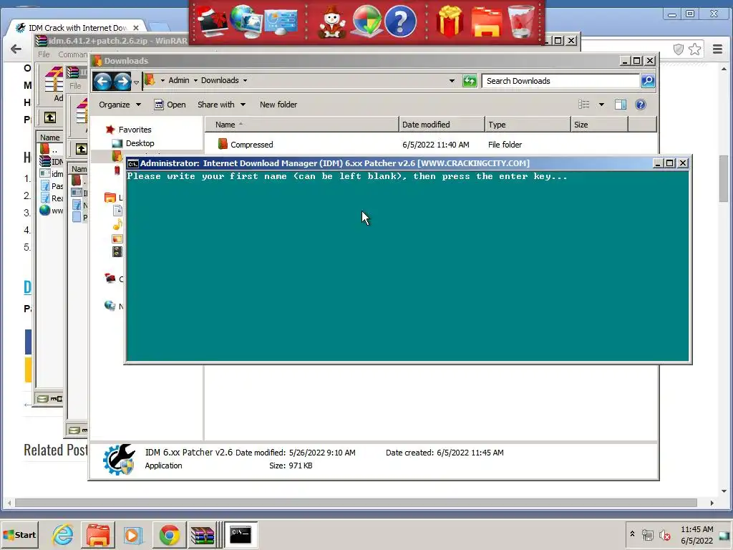Select Desktop in navigation pane
Viewport: 733px width, 550px height.
tap(140, 143)
